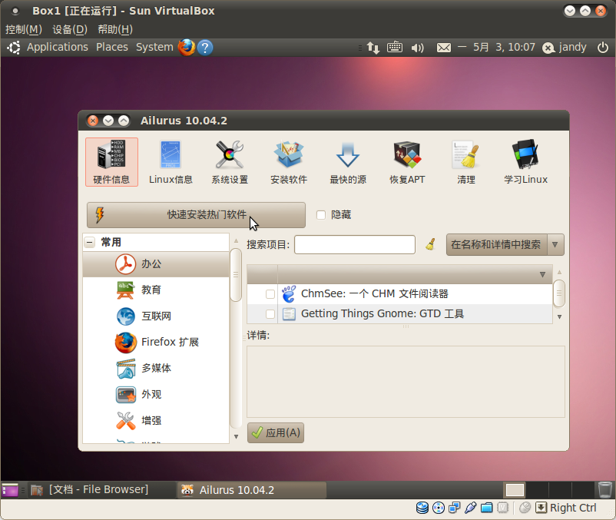Open the 设备(D) VirtualBox menu
The height and width of the screenshot is (520, 616).
[70, 29]
